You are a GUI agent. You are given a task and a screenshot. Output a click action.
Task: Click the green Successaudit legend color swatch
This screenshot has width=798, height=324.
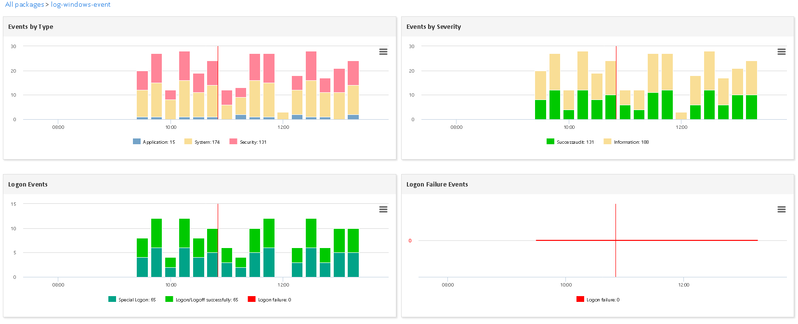[550, 142]
